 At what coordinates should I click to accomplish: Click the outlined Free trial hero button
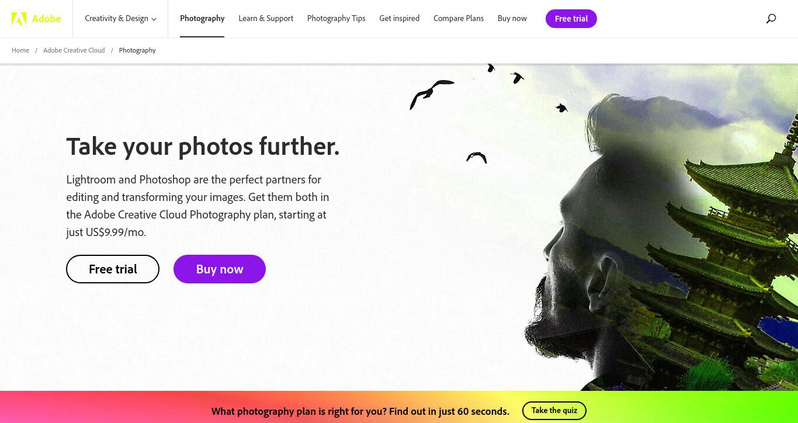(113, 269)
